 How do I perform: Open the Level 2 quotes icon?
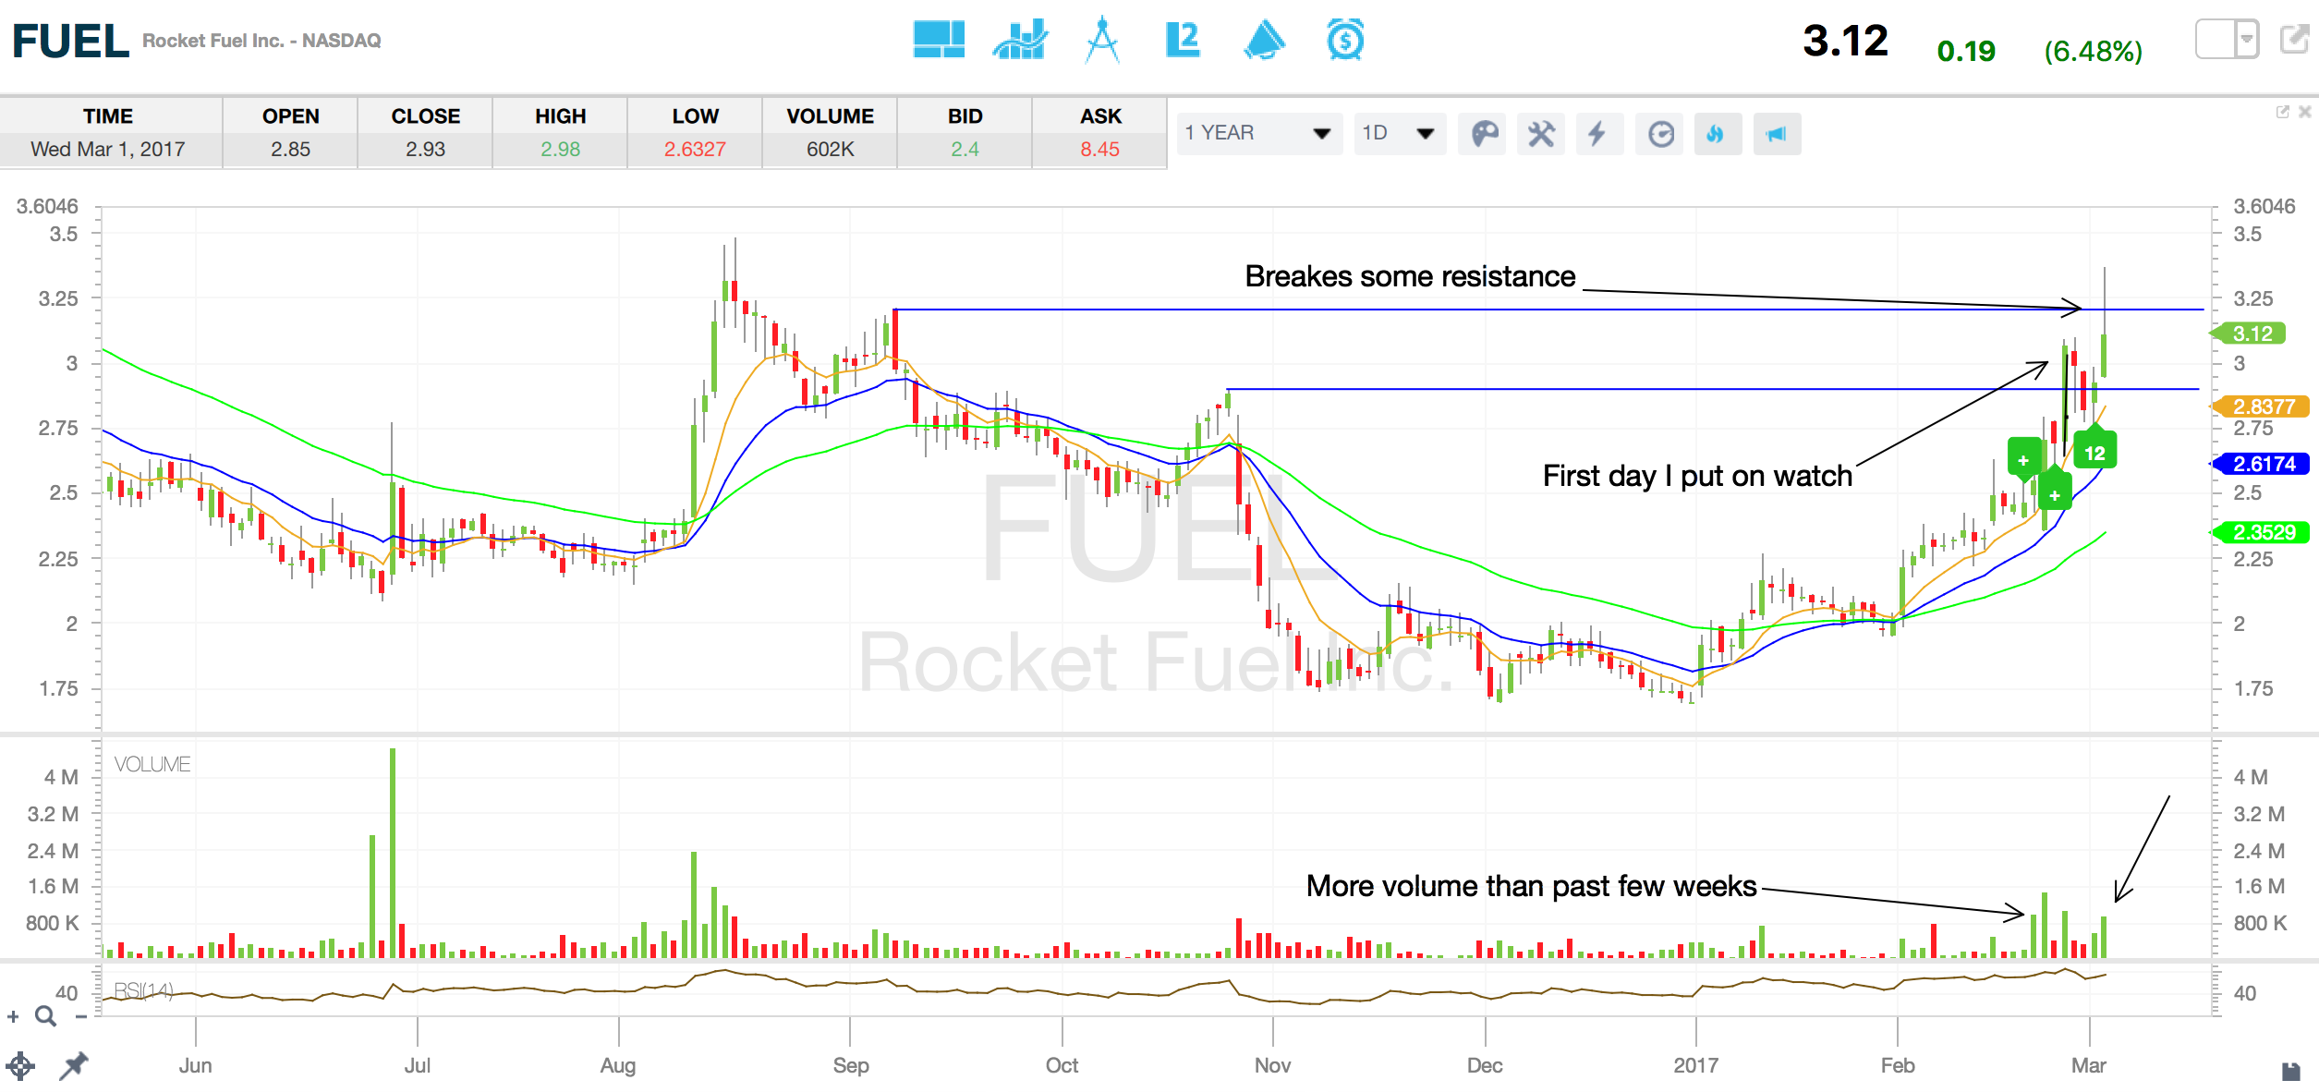(x=1182, y=40)
